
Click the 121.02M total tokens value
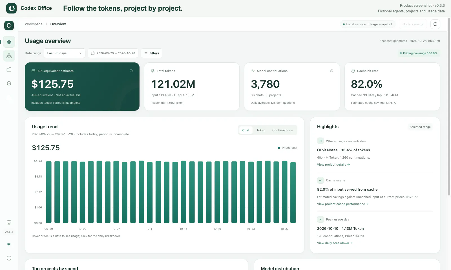coord(173,84)
